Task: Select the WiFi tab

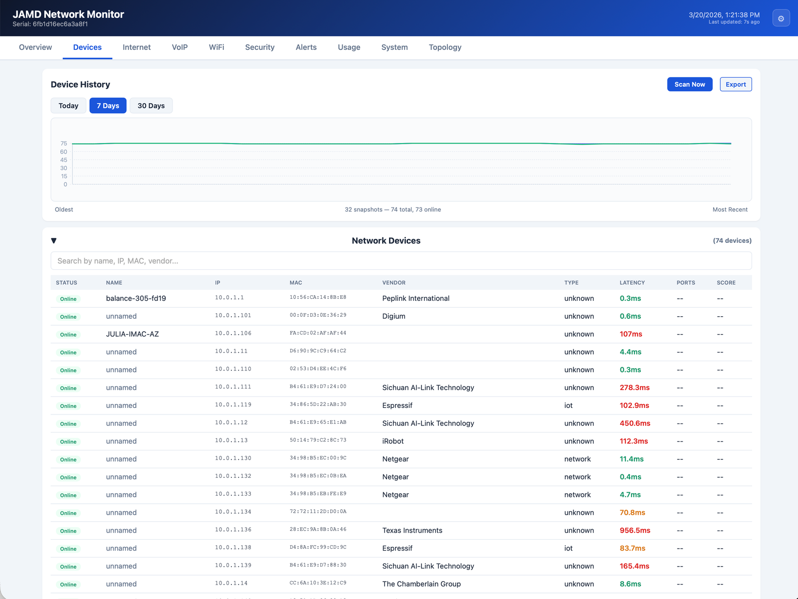Action: [216, 47]
